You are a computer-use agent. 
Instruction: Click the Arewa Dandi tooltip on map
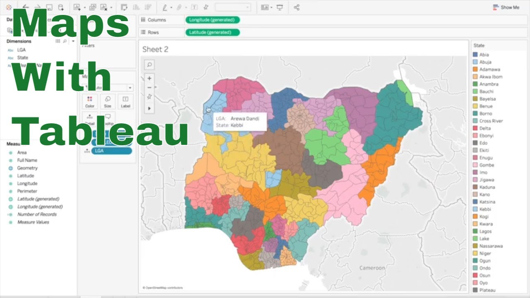[240, 122]
